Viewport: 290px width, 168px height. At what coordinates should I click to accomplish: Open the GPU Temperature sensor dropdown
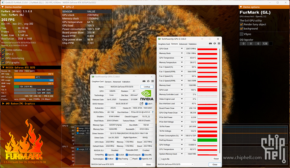(x=182, y=58)
